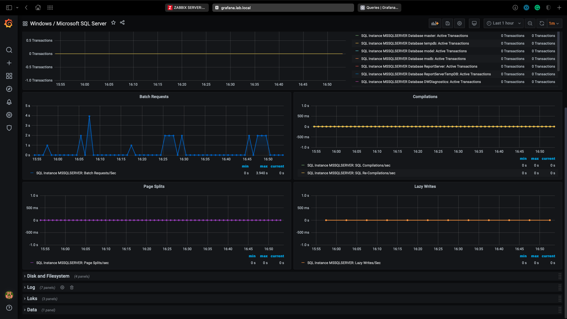Click the share dashboard icon
567x319 pixels.
click(122, 23)
